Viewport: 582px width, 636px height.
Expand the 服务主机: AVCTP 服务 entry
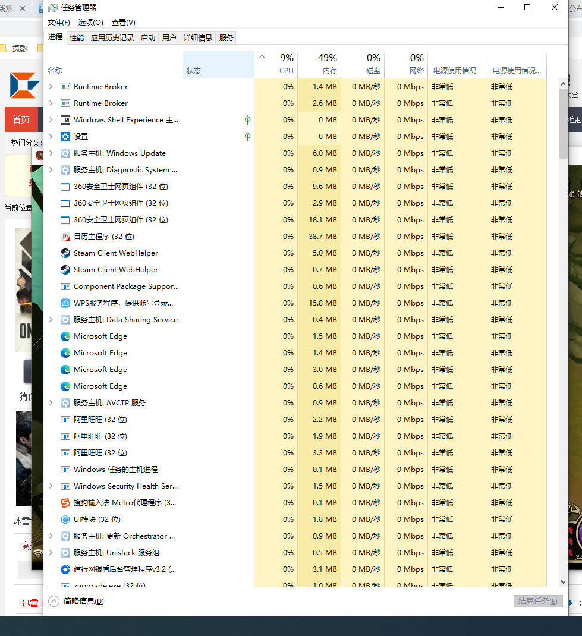click(x=51, y=403)
